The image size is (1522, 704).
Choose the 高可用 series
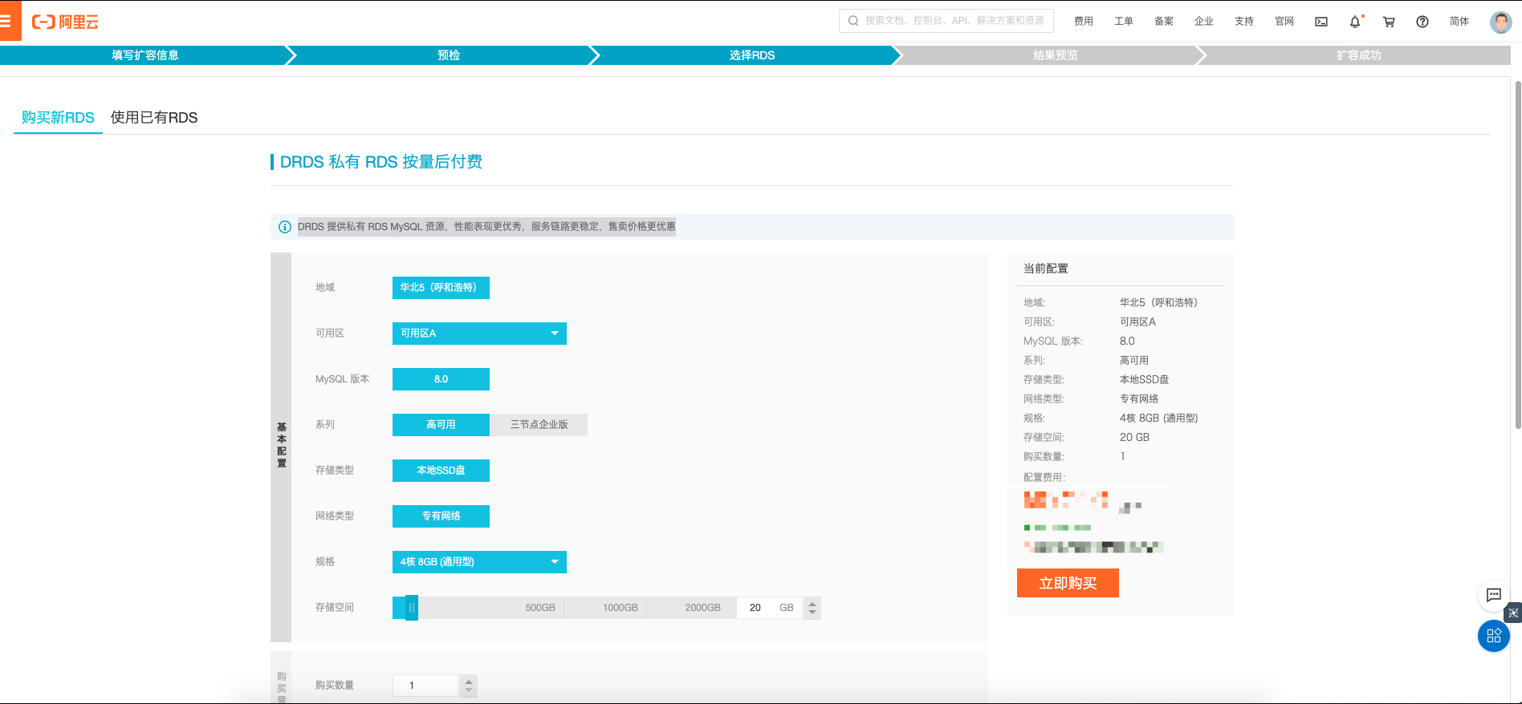[441, 425]
